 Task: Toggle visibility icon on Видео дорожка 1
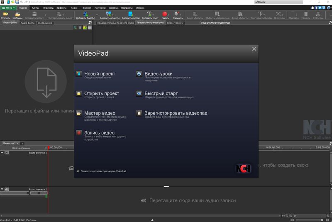7,153
